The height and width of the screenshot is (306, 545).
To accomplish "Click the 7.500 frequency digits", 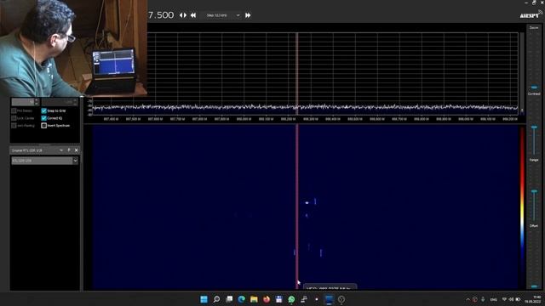I will click(161, 15).
